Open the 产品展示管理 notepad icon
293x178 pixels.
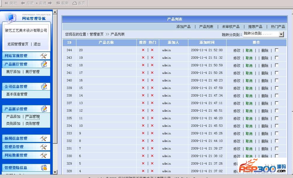(44, 109)
